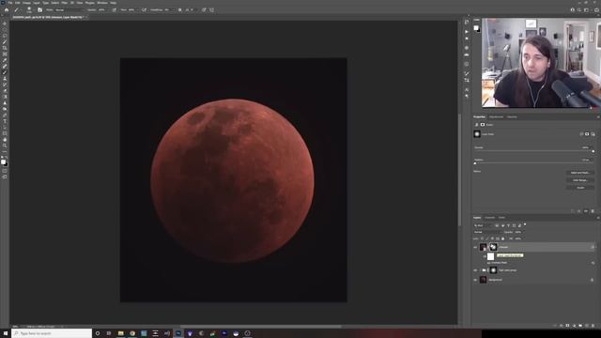
Task: Click the Windows Start button
Action: [x=6, y=333]
